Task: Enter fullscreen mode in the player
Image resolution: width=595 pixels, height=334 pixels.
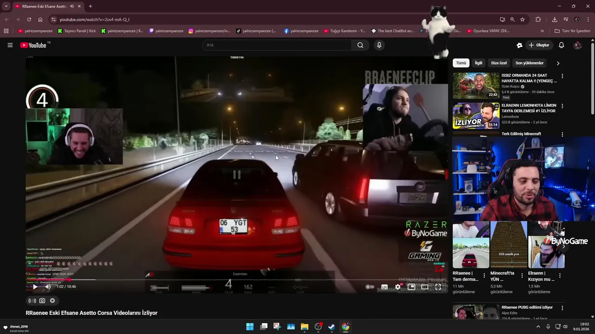Action: click(x=438, y=287)
